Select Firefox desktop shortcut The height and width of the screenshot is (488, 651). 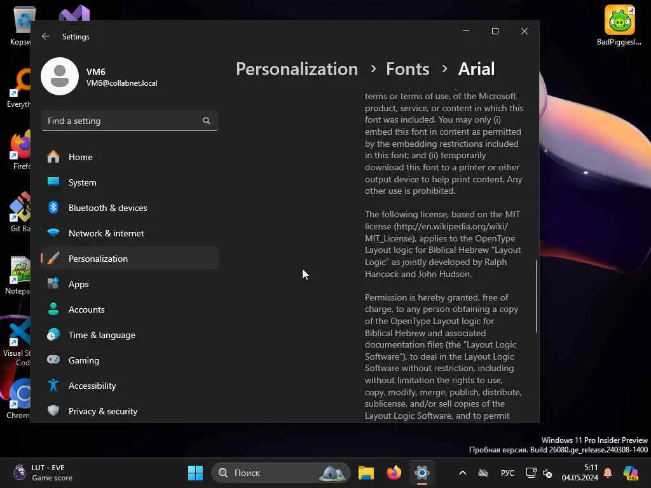[x=21, y=150]
